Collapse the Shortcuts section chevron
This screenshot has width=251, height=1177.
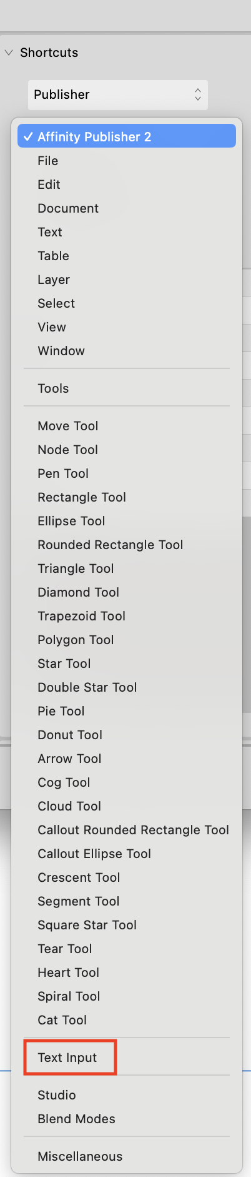pos(9,53)
